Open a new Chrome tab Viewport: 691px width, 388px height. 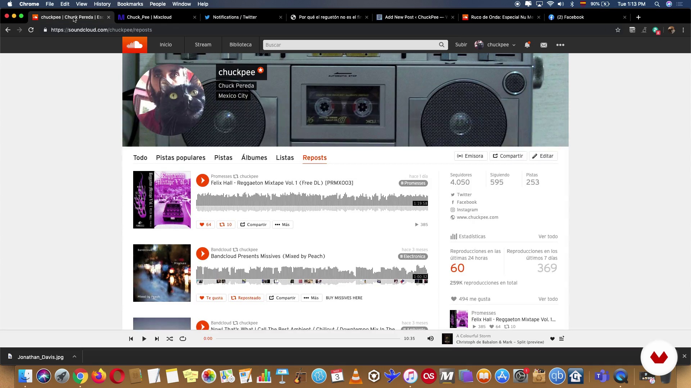pos(638,17)
